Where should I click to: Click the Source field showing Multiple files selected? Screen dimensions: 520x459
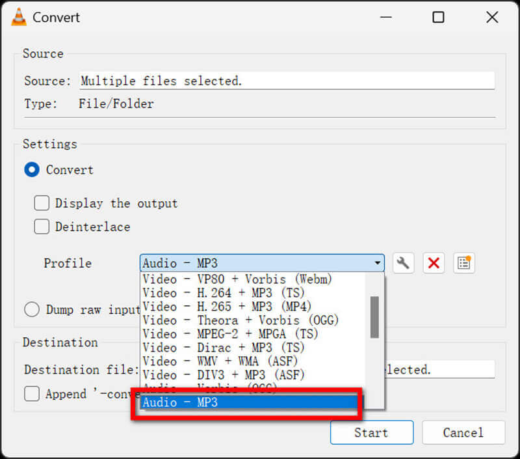click(x=287, y=81)
